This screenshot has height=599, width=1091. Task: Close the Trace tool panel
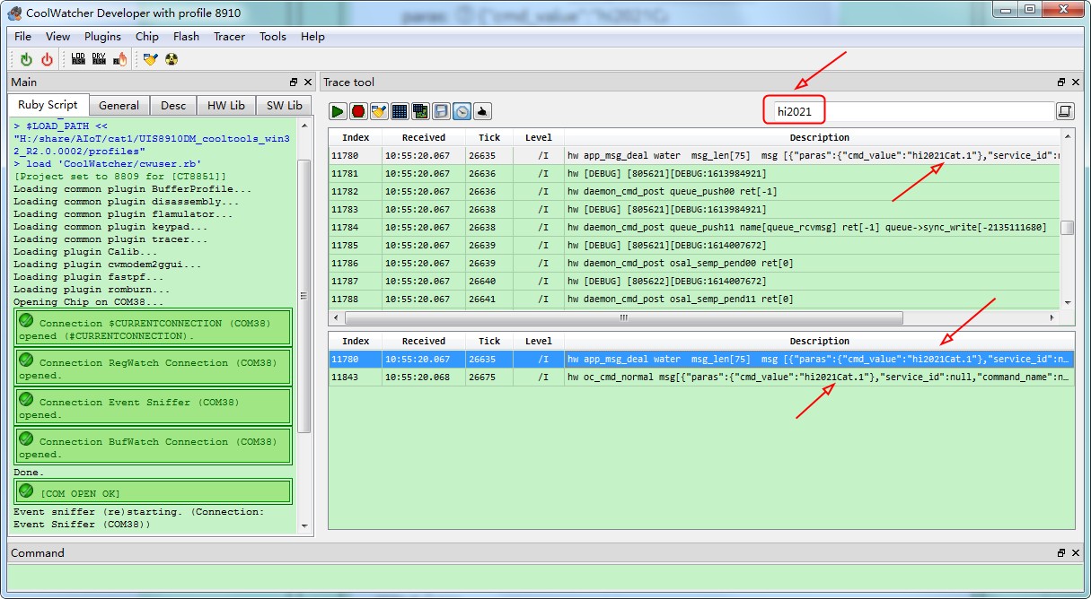pyautogui.click(x=1076, y=82)
